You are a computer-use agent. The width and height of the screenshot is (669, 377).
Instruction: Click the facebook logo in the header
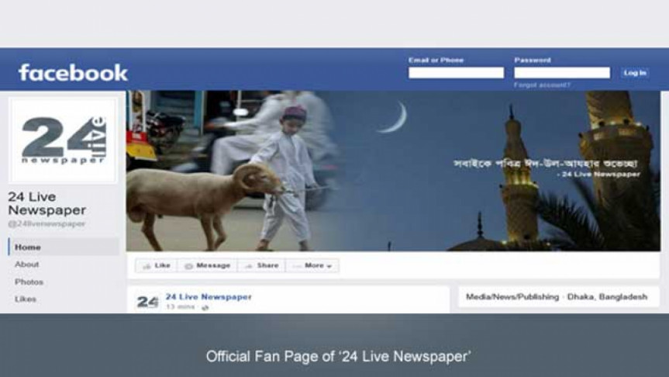[x=73, y=73]
